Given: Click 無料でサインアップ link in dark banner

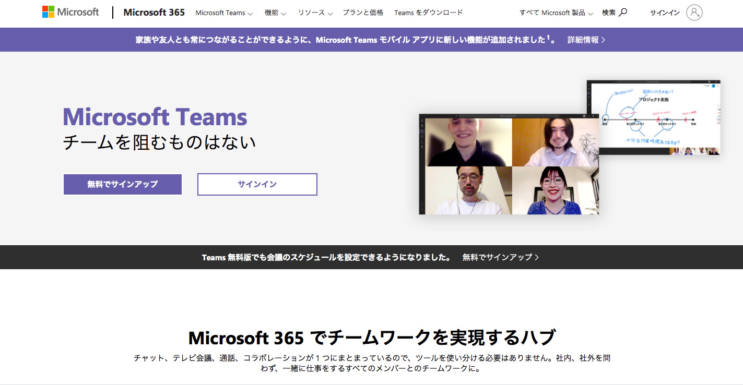Looking at the screenshot, I should pyautogui.click(x=501, y=257).
